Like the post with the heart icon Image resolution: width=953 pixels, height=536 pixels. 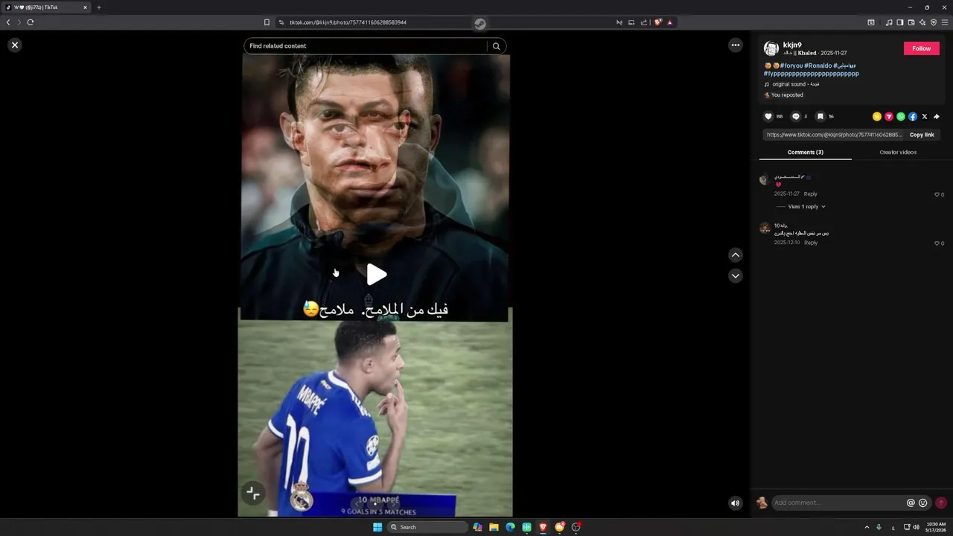point(768,116)
